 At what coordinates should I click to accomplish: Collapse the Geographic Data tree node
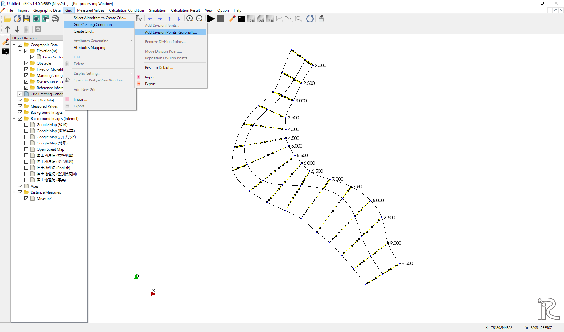click(x=14, y=45)
